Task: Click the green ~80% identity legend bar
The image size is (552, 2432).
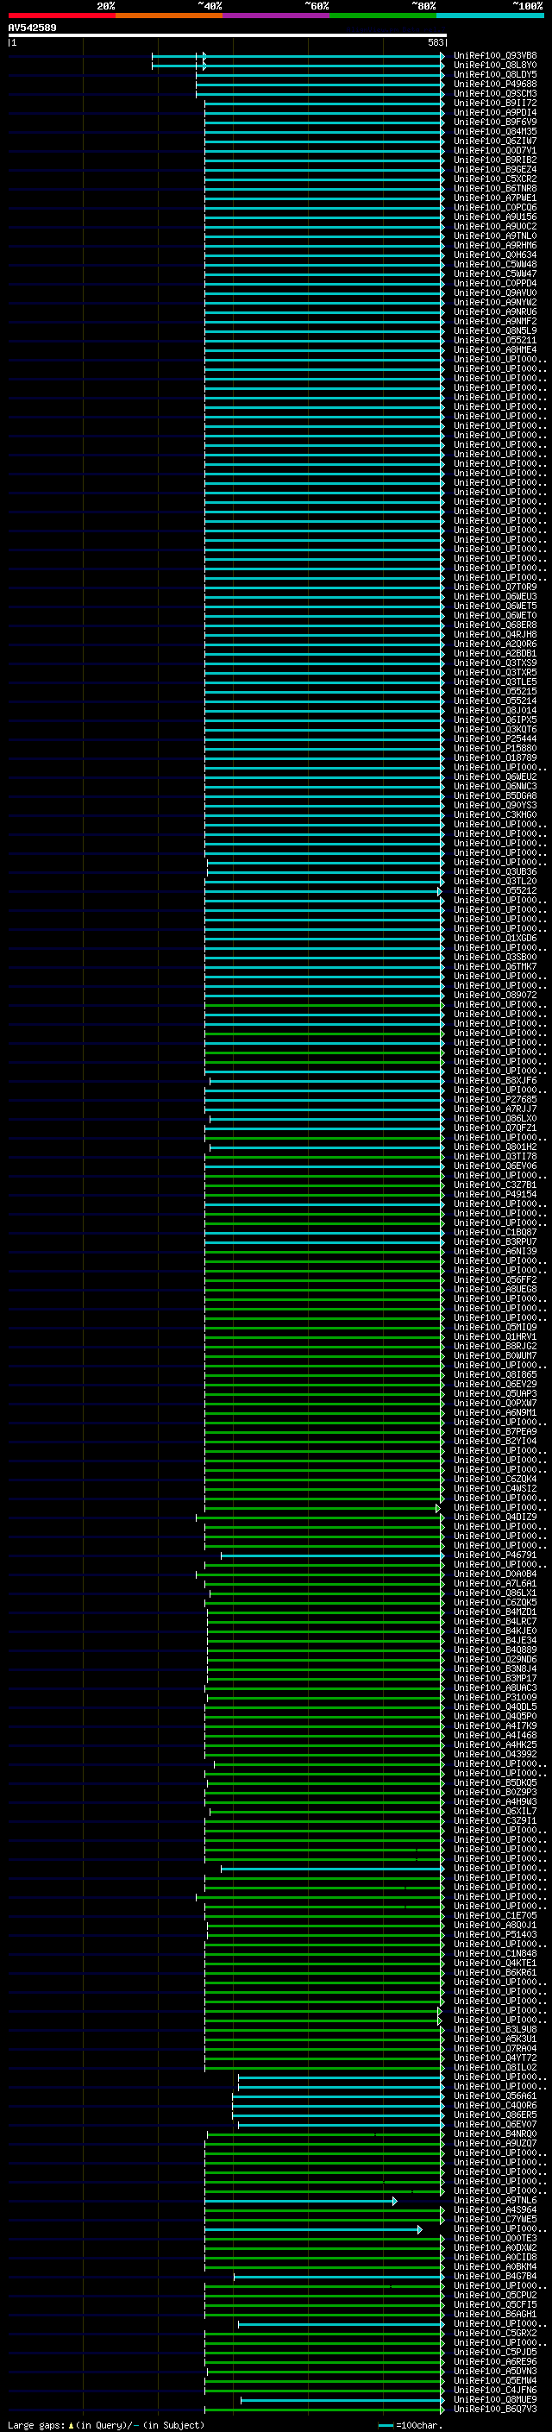Action: (x=383, y=16)
